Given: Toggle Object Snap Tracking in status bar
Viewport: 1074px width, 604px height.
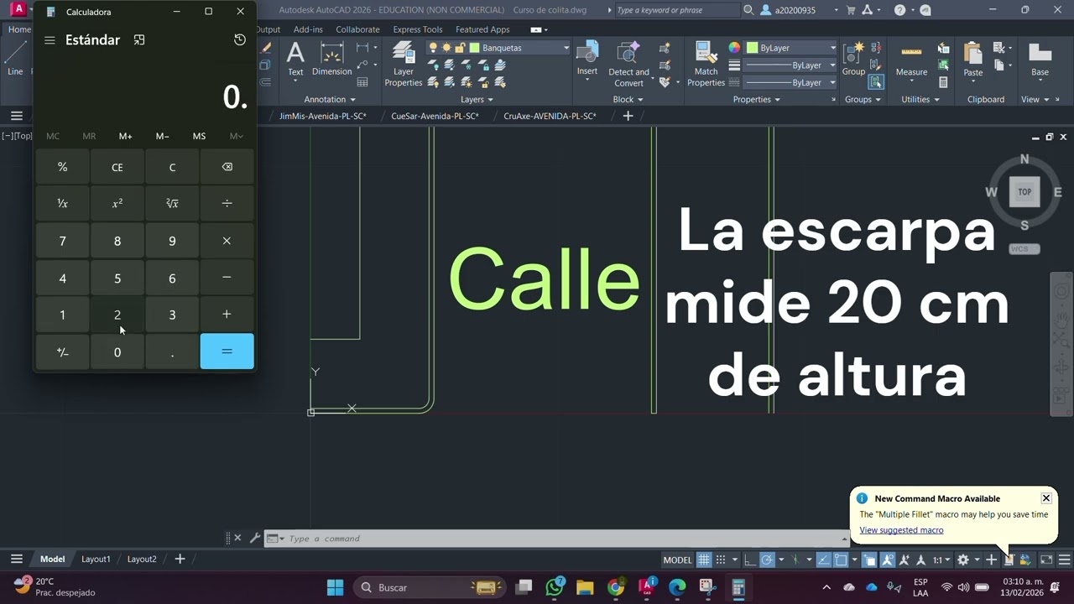Looking at the screenshot, I should 823,560.
